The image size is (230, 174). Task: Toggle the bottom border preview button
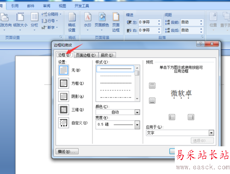[x=152, y=101]
